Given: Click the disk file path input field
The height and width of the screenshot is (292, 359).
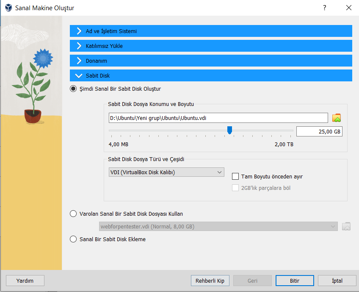Looking at the screenshot, I should coord(218,118).
